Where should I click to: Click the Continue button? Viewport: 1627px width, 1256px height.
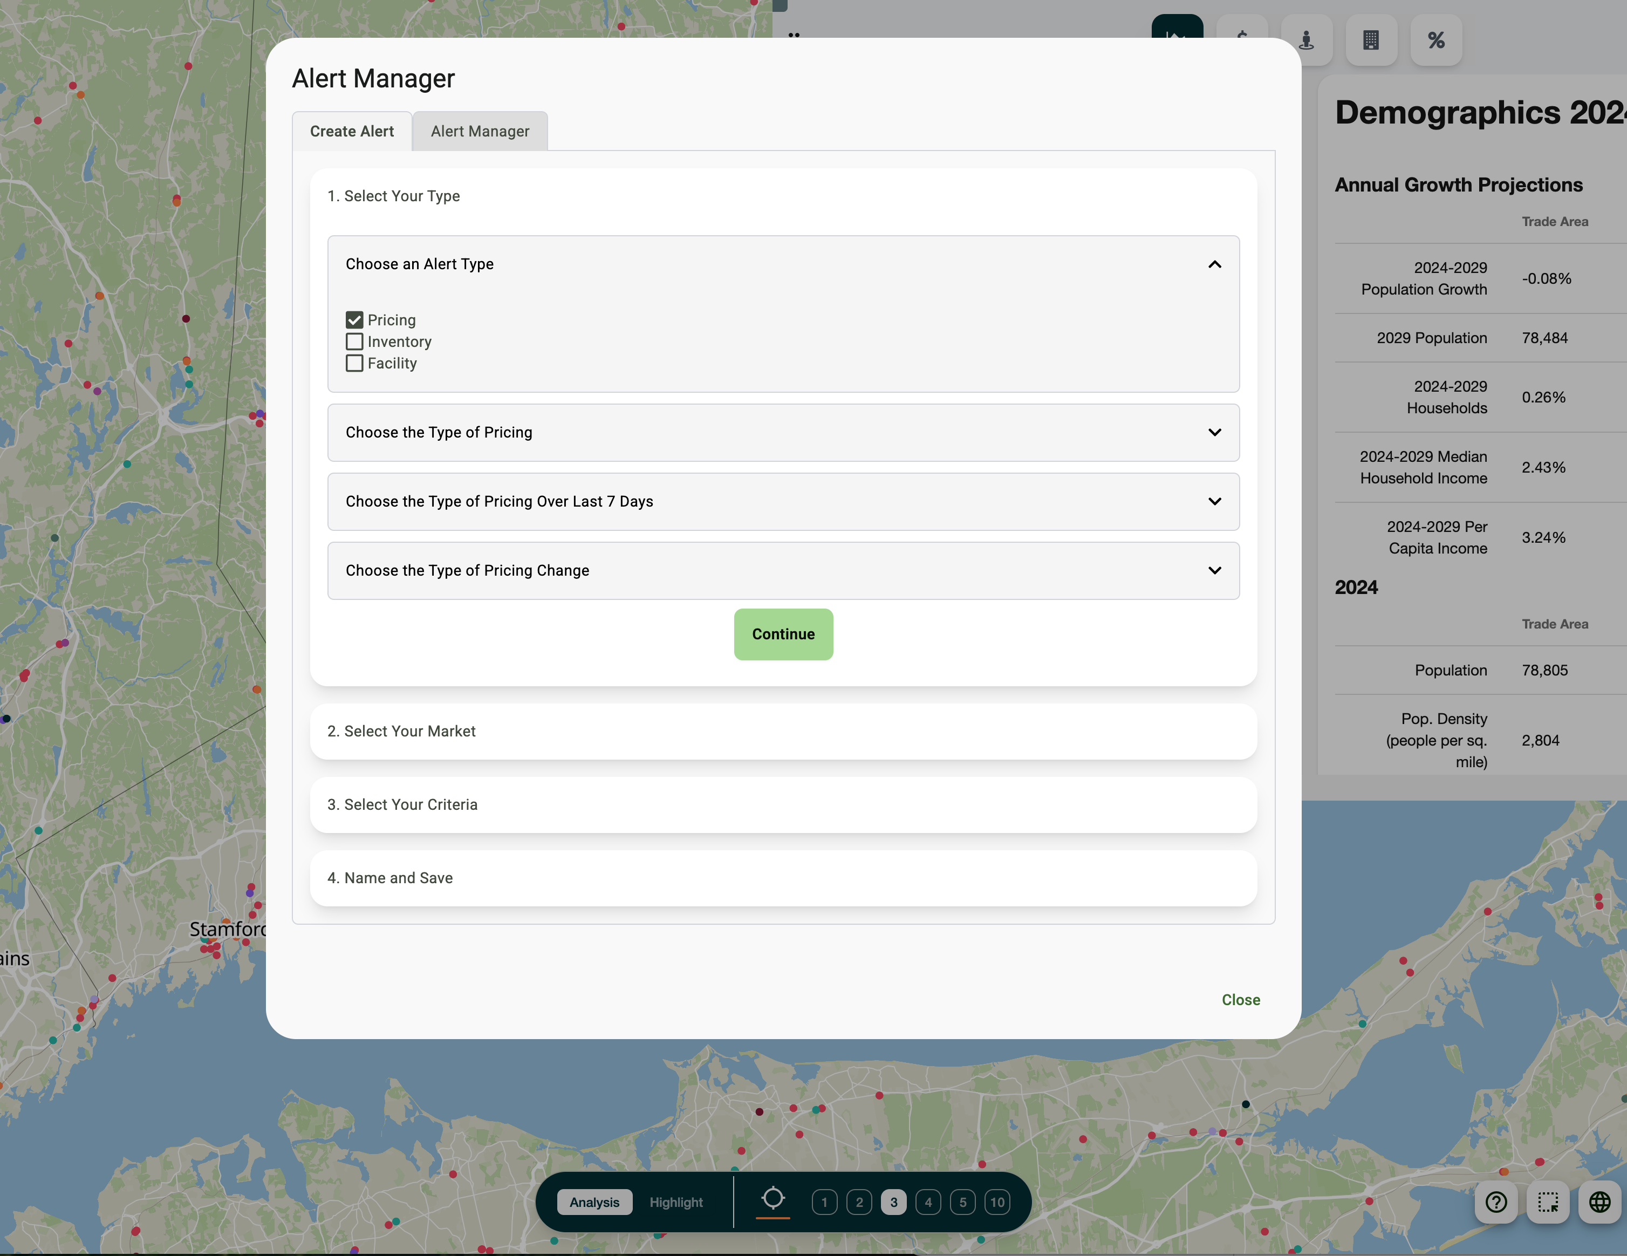tap(783, 634)
